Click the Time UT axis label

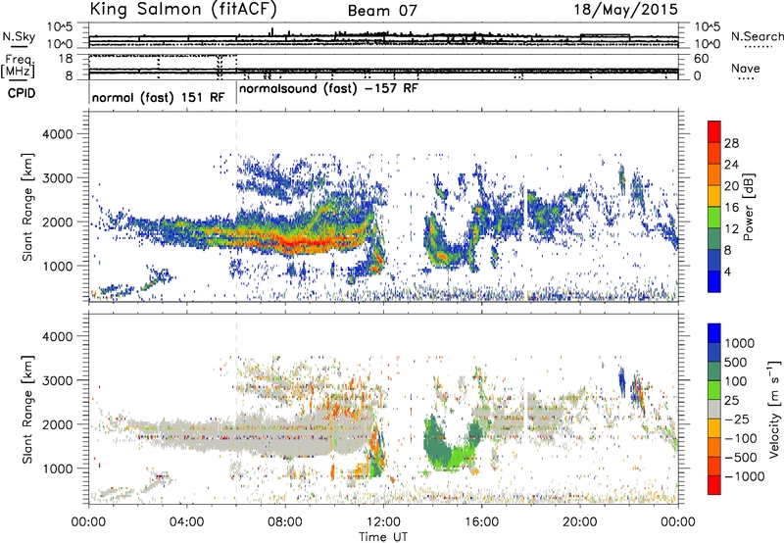[x=383, y=536]
